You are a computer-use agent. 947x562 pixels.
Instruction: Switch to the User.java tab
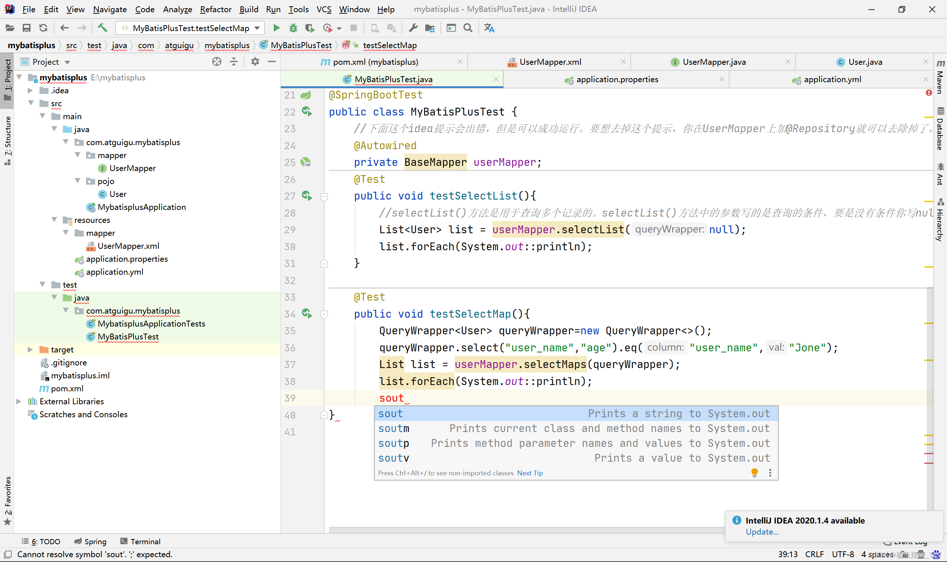pos(864,62)
